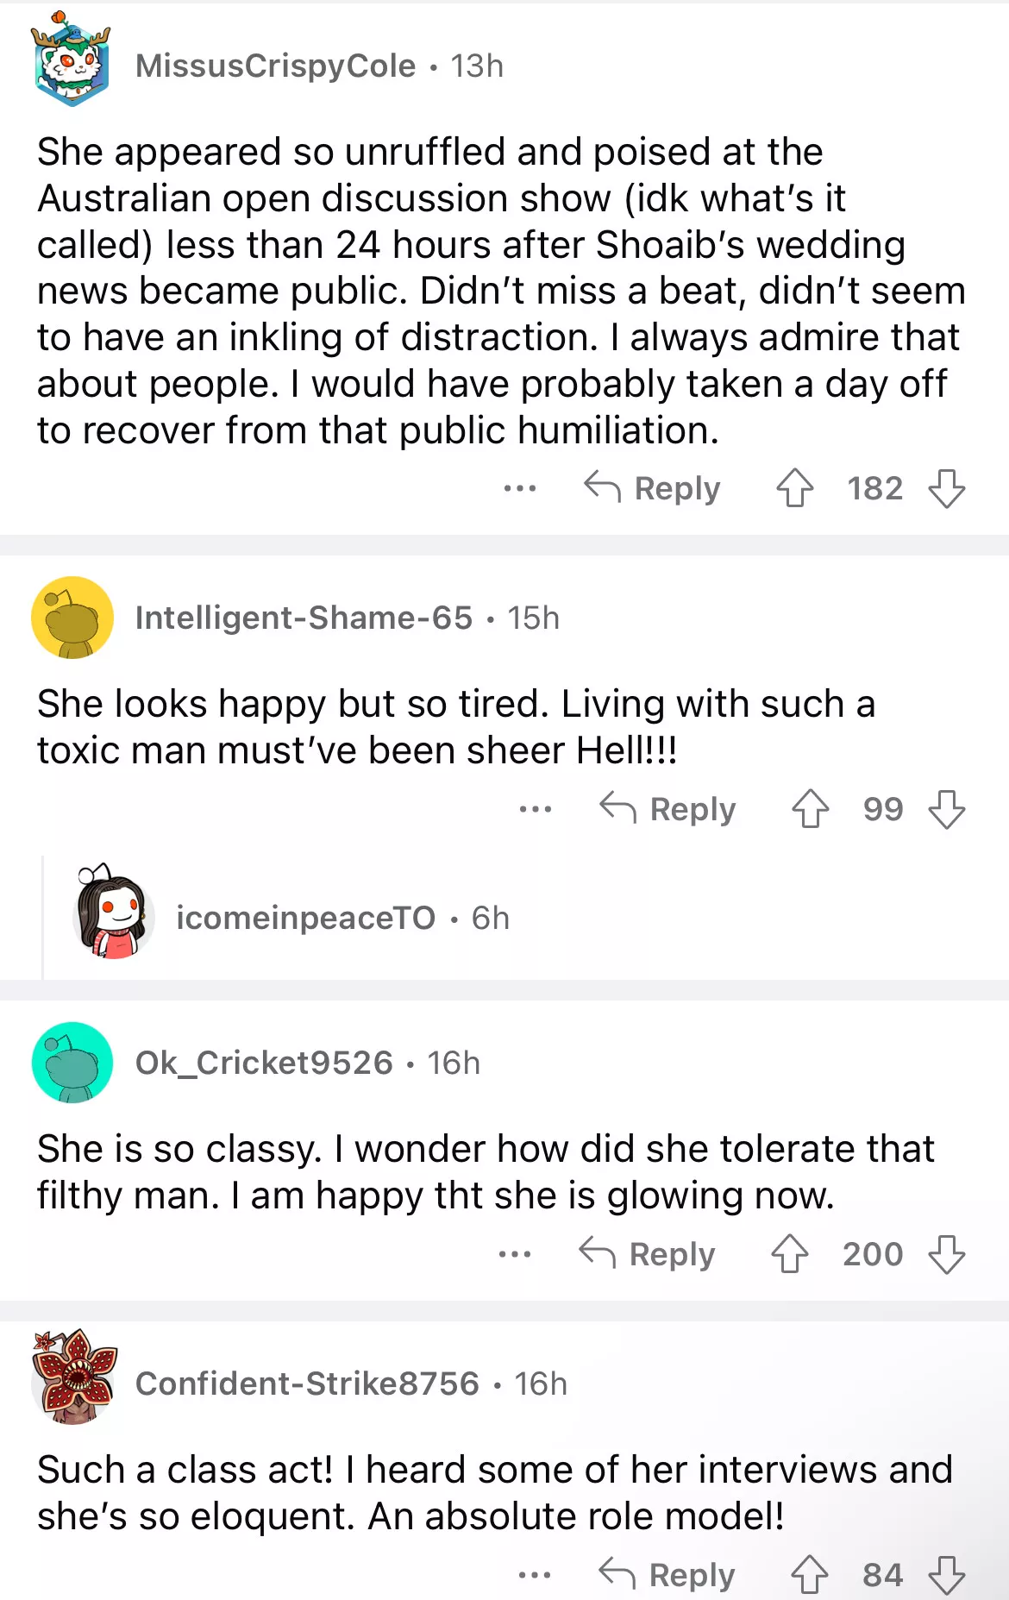1009x1600 pixels.
Task: Reply to MissusCrispyCole's comment
Action: coord(653,488)
